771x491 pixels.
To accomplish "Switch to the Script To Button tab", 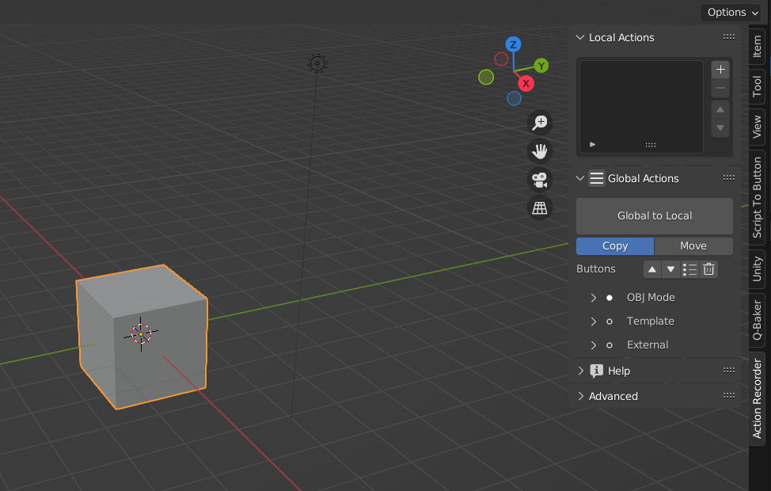I will tap(758, 197).
